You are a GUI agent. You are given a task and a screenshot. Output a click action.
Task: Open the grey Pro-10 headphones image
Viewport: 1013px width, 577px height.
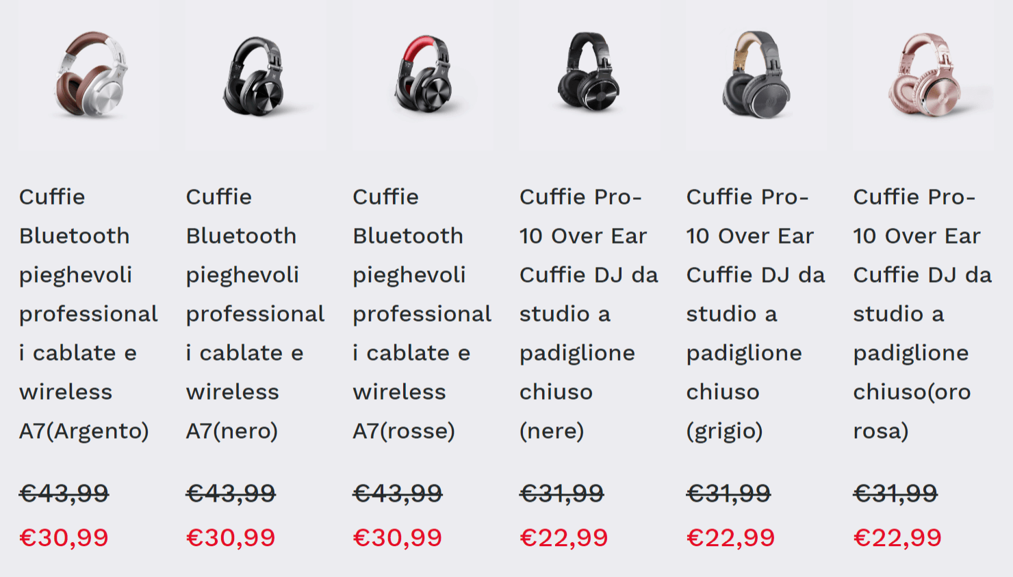tap(756, 75)
